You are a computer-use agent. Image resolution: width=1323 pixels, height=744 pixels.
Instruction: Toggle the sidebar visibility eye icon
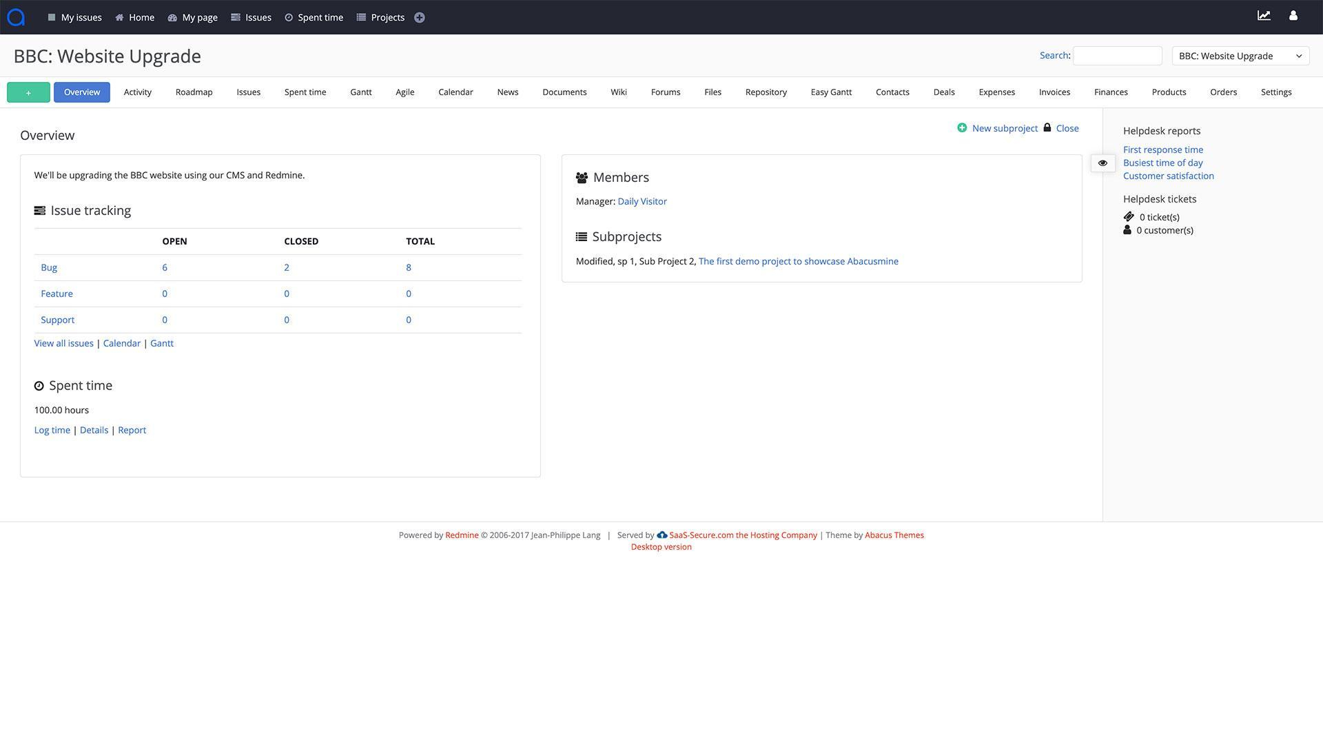[1103, 163]
